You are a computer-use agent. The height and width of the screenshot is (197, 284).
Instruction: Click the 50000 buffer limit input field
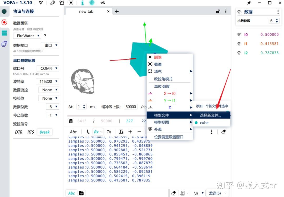point(130,107)
